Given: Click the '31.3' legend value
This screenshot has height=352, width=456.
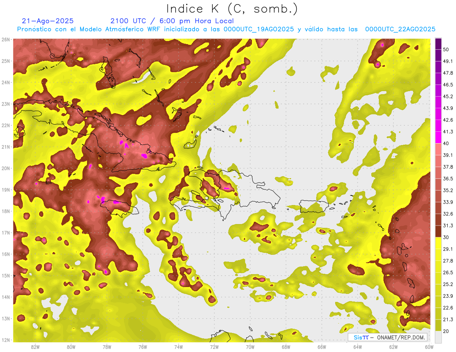Looking at the screenshot, I should point(448,226).
